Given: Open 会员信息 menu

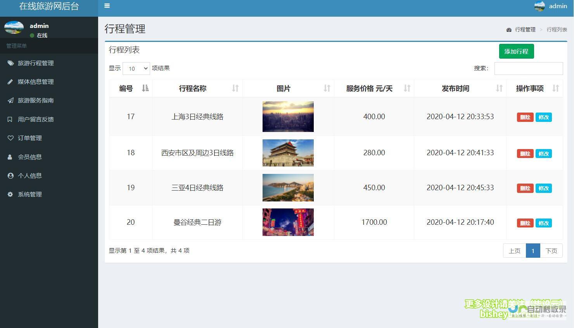Looking at the screenshot, I should click(x=49, y=157).
